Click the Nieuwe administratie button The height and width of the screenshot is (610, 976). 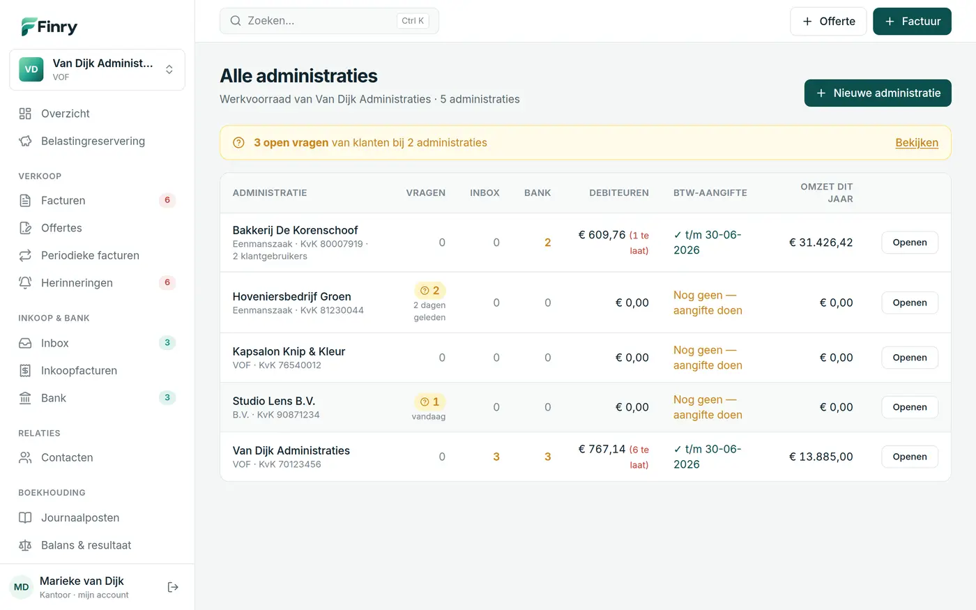(878, 93)
